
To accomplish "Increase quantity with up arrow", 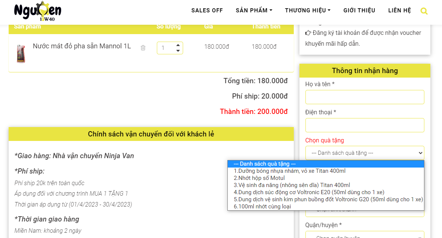I will (x=178, y=45).
